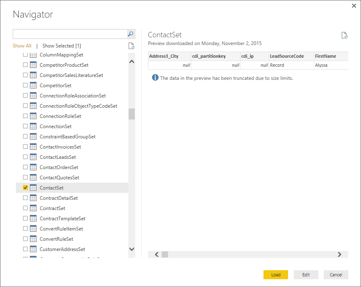Click the refresh icon above the table list

click(131, 46)
